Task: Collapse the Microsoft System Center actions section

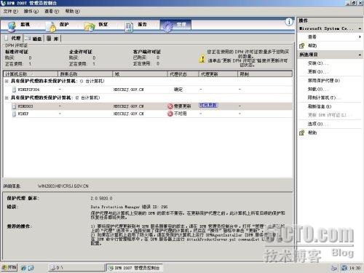Action: (x=360, y=28)
